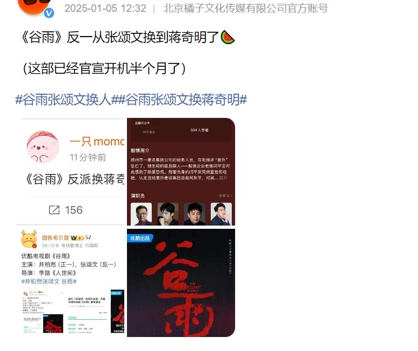Expand the synopsis via 展开 link
This screenshot has width=418, height=351.
coord(223,178)
